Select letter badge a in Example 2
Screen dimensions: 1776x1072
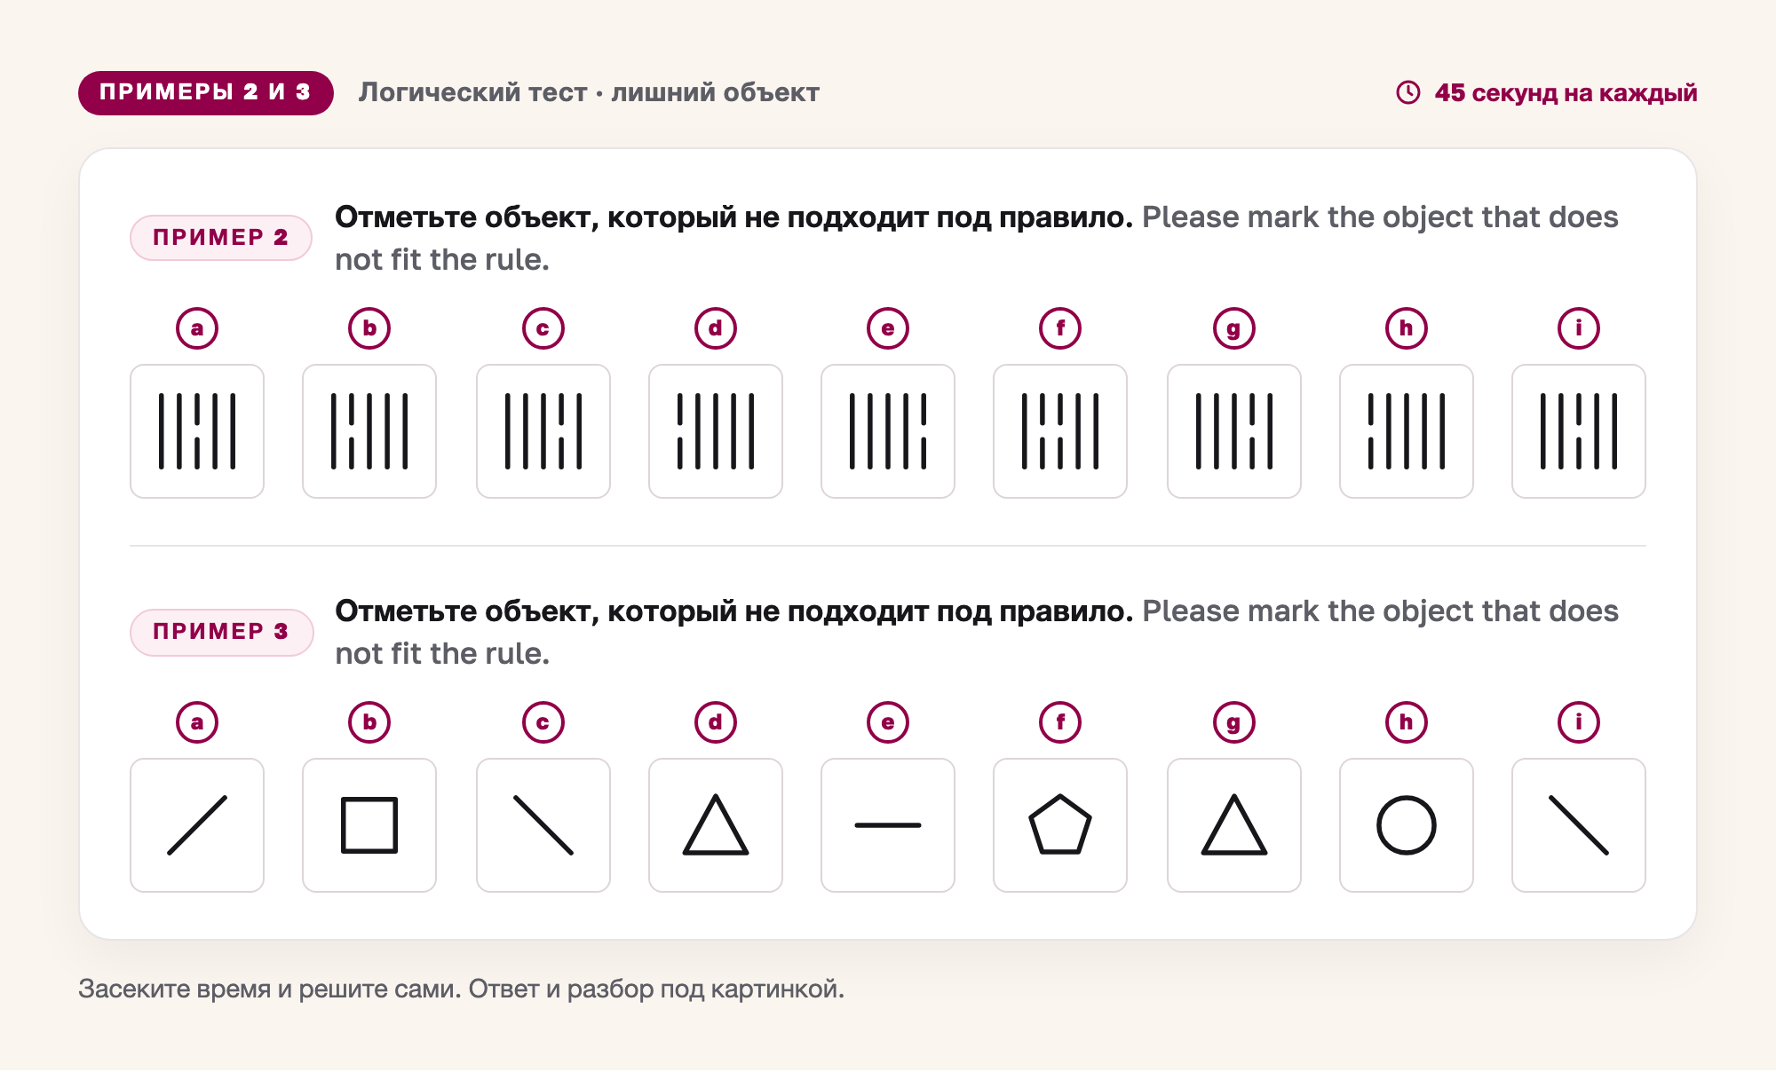click(197, 328)
